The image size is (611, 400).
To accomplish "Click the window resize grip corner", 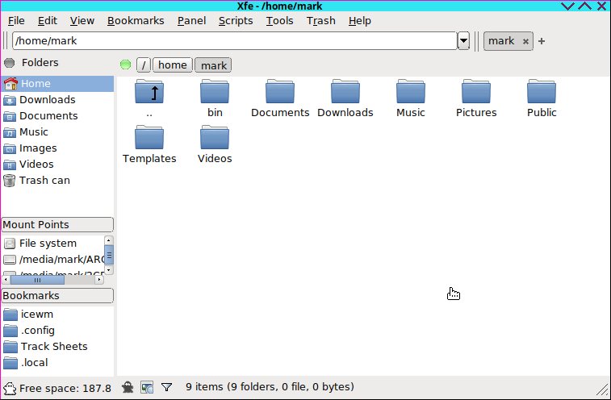I will tap(602, 389).
